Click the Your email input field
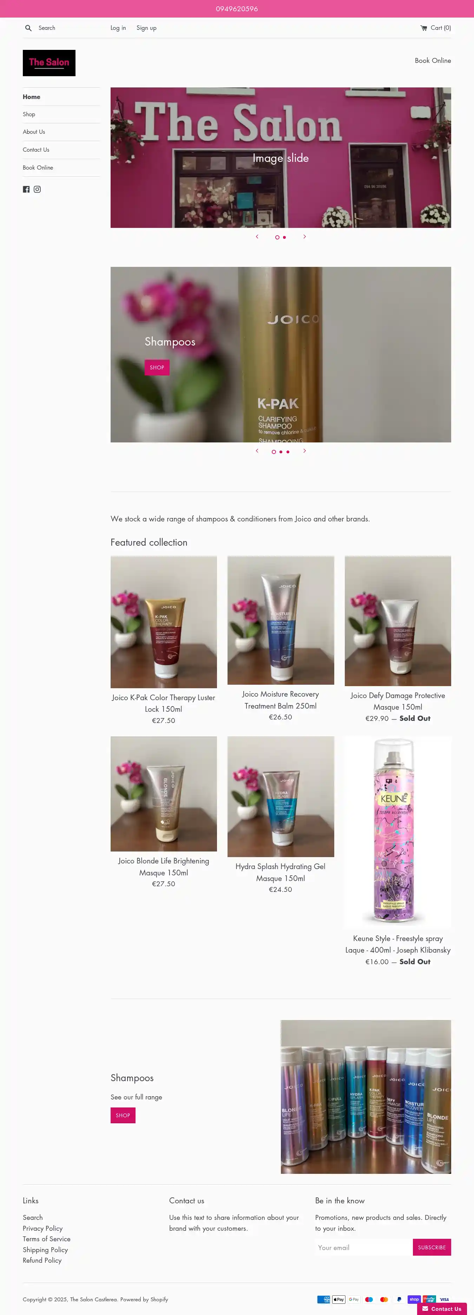The width and height of the screenshot is (474, 1315). (364, 1247)
